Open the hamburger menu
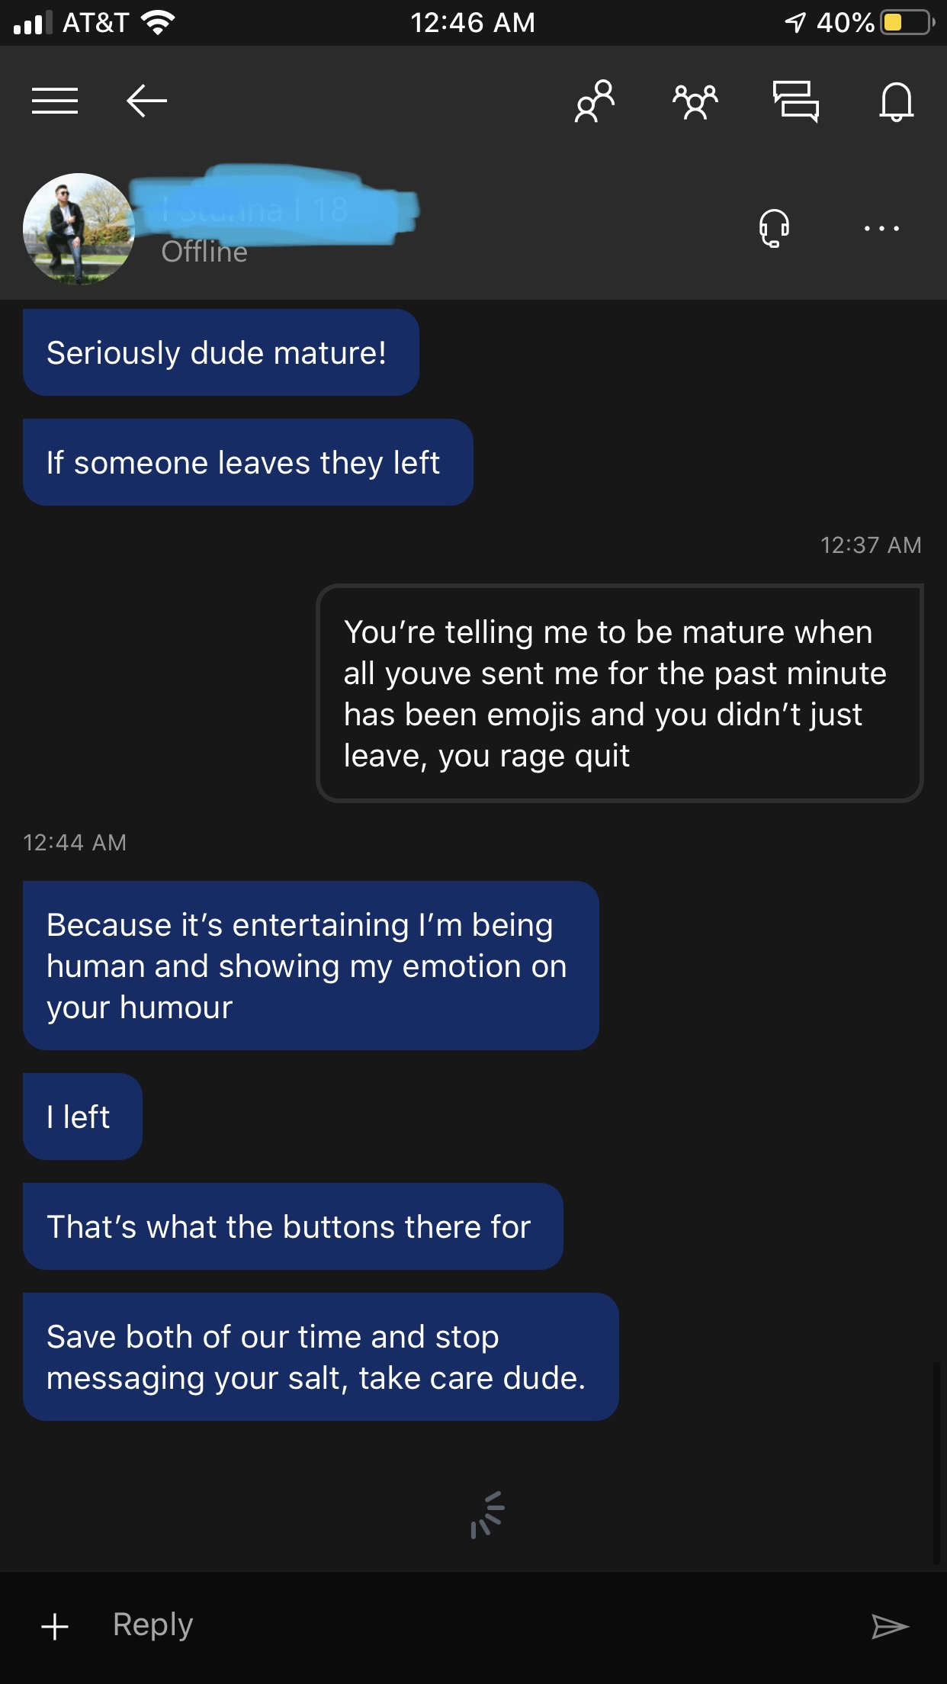Screen dimensions: 947x1684 click(x=55, y=101)
